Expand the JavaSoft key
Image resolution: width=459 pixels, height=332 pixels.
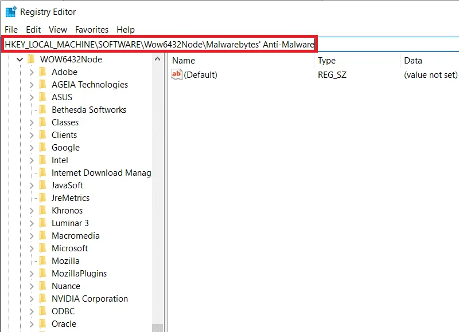click(x=32, y=185)
